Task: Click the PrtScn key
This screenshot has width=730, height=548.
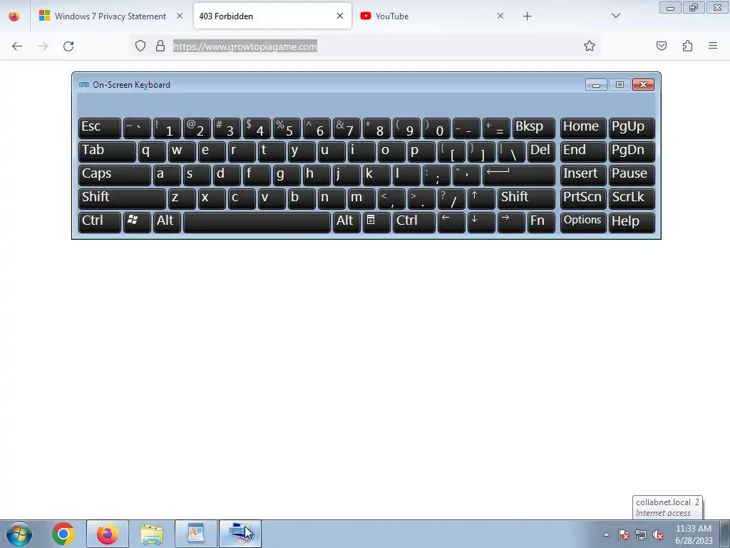Action: pos(583,198)
